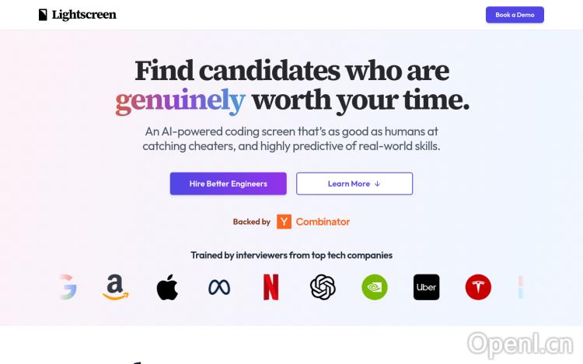Select the Nvidia logo icon
Viewport: 583px width, 364px height.
tap(375, 287)
